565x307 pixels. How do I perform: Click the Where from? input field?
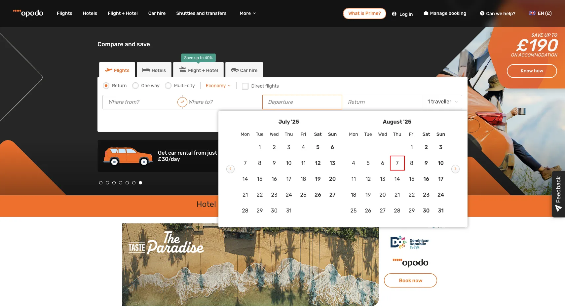pos(140,102)
